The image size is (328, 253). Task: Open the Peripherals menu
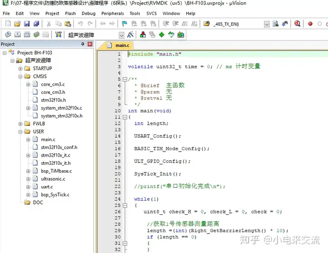pyautogui.click(x=113, y=13)
